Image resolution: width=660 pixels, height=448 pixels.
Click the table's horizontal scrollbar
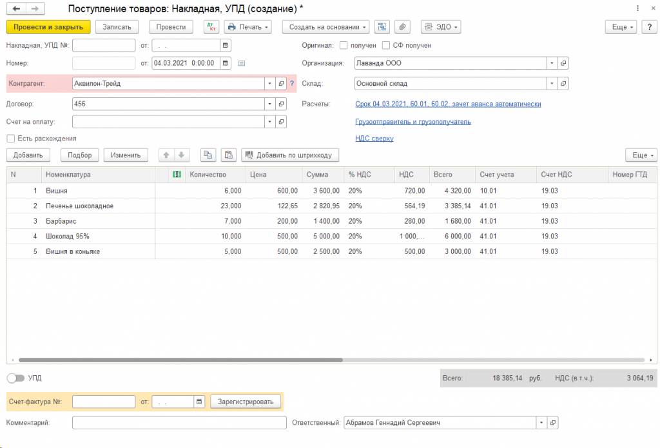(181, 360)
